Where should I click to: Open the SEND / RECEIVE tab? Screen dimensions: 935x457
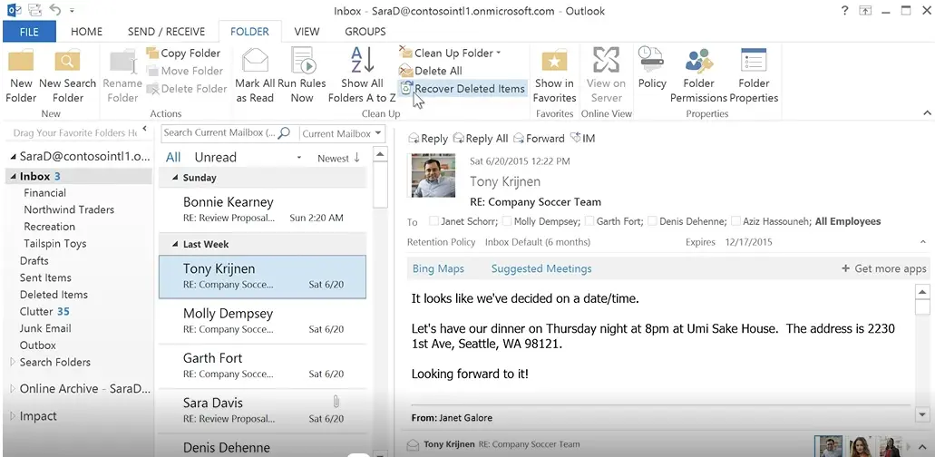tap(166, 32)
